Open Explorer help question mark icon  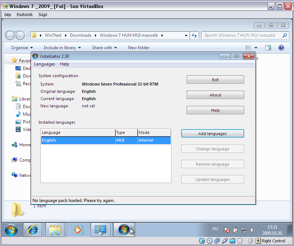(x=281, y=48)
